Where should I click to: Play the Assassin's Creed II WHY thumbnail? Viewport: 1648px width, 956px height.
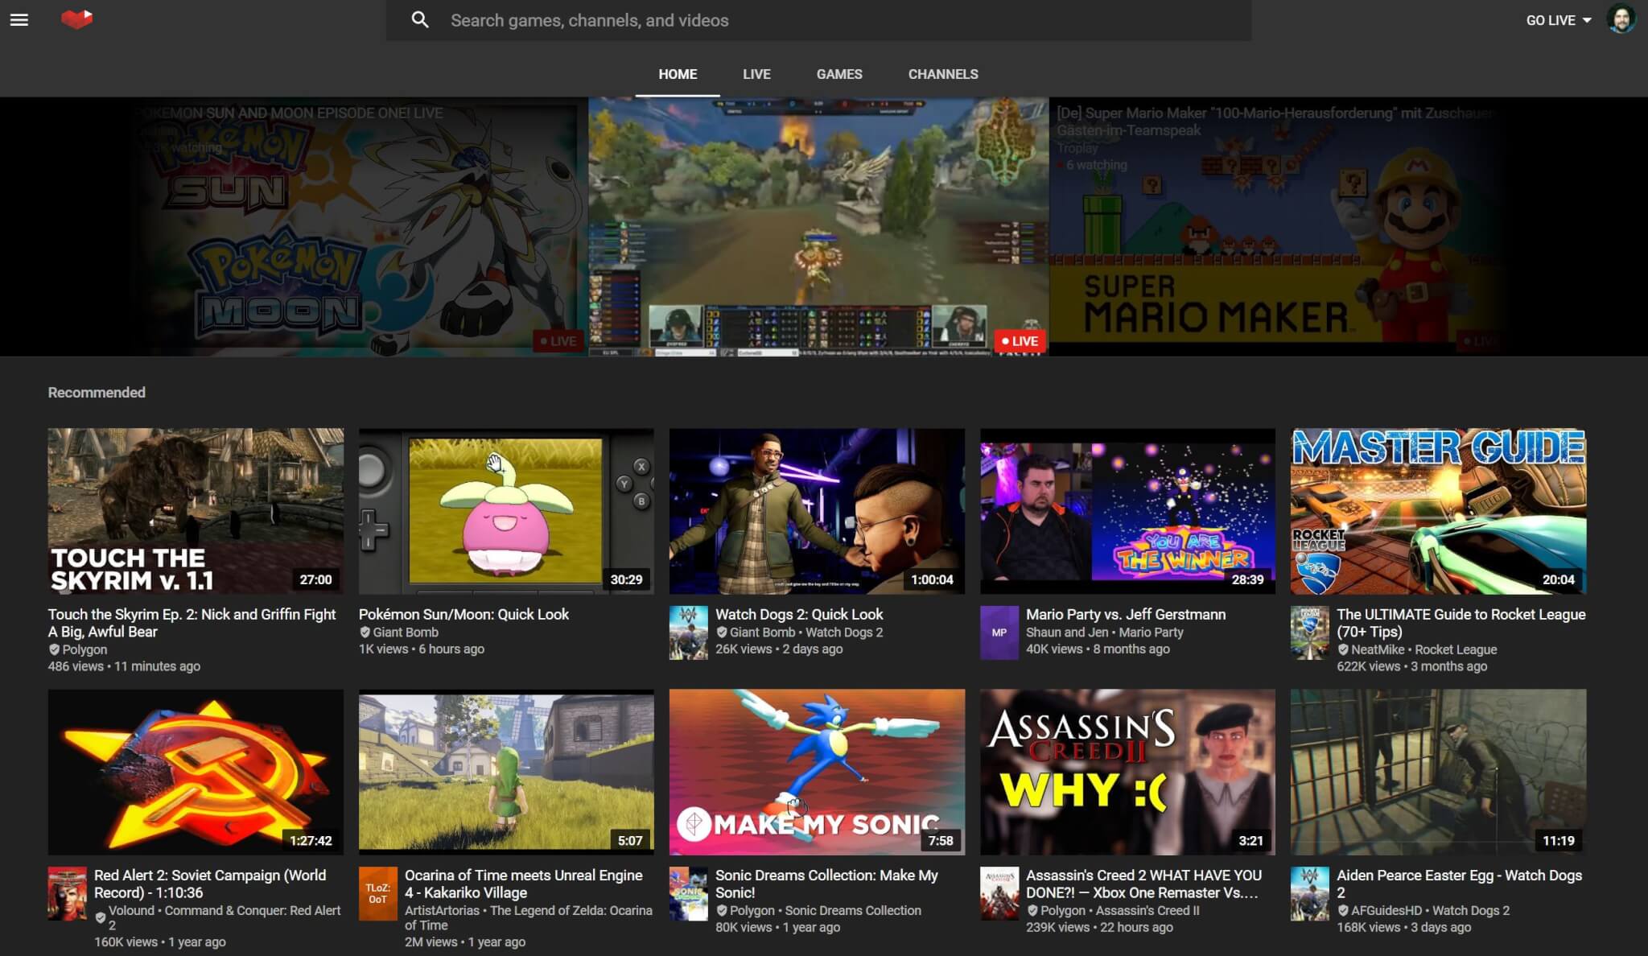[1127, 772]
